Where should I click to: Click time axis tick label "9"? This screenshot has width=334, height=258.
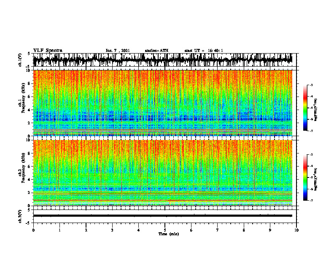point(270,230)
